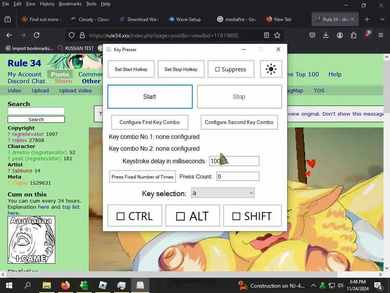Screen dimensions: 390x293
Task: Click Configure Second Key Combo
Action: click(x=239, y=122)
